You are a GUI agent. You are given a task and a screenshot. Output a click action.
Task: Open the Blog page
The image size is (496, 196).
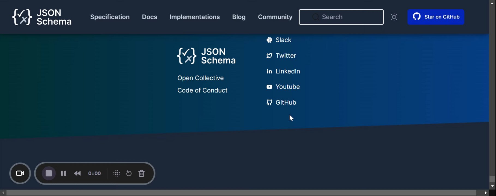click(239, 17)
